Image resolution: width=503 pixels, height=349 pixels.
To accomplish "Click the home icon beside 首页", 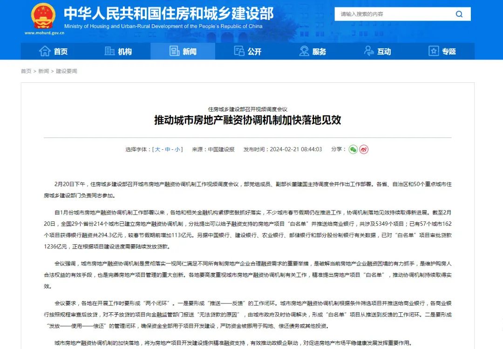I will [45, 51].
